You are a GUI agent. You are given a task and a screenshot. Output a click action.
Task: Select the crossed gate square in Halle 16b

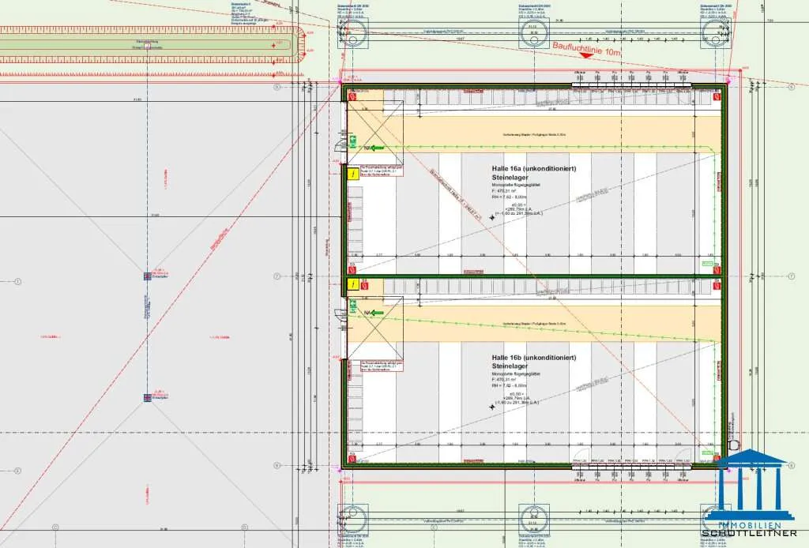click(374, 328)
